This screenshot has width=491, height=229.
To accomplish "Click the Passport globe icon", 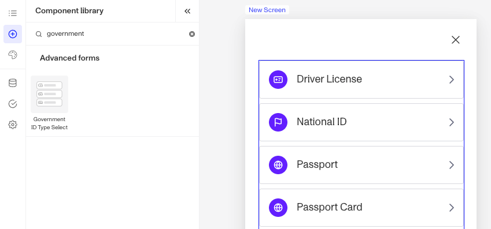I will (x=278, y=165).
